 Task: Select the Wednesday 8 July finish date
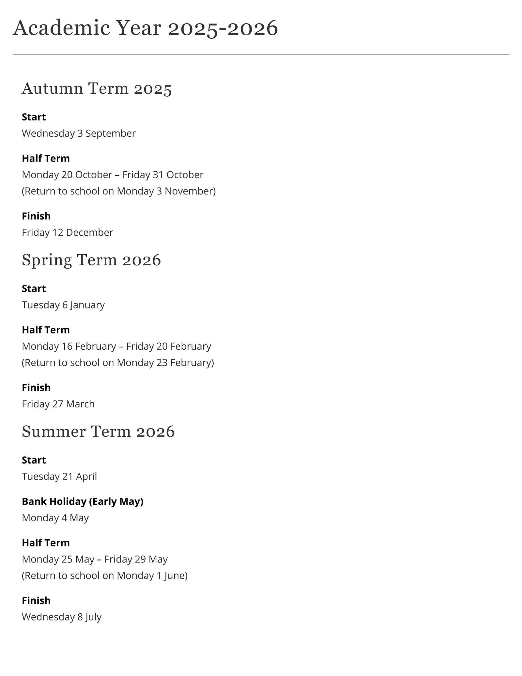[x=62, y=617]
